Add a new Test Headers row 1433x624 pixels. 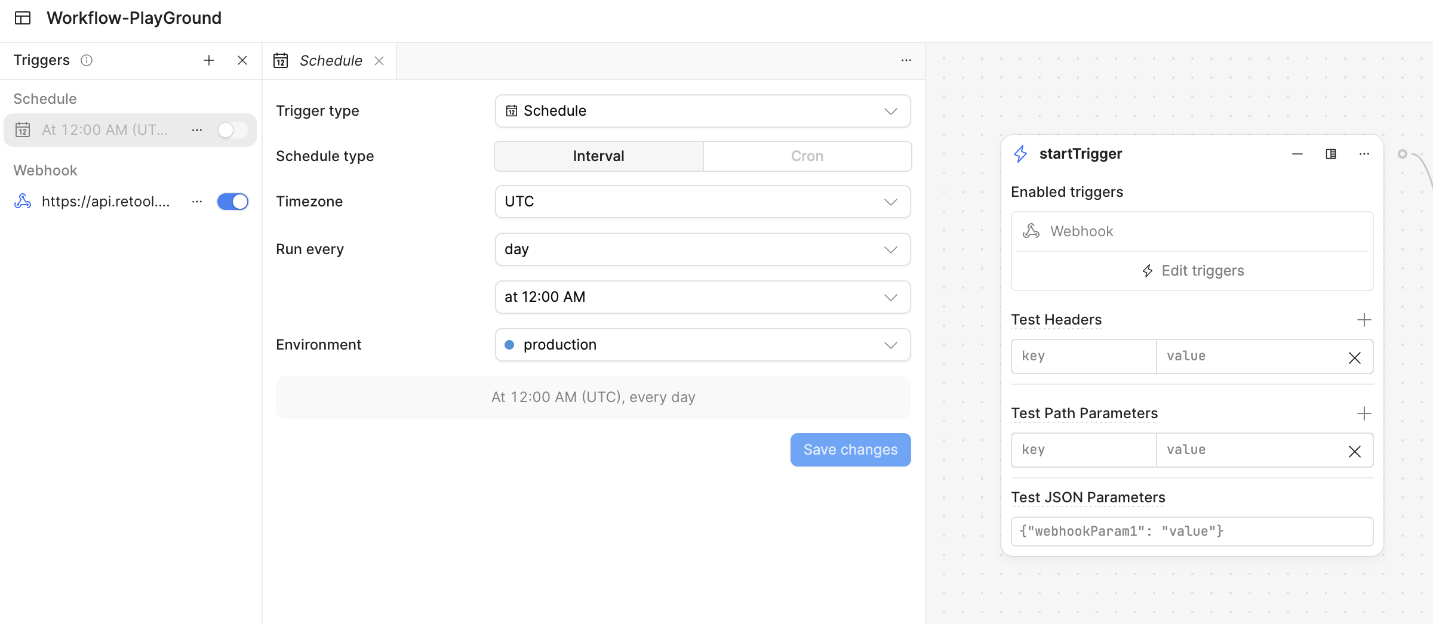pos(1364,320)
